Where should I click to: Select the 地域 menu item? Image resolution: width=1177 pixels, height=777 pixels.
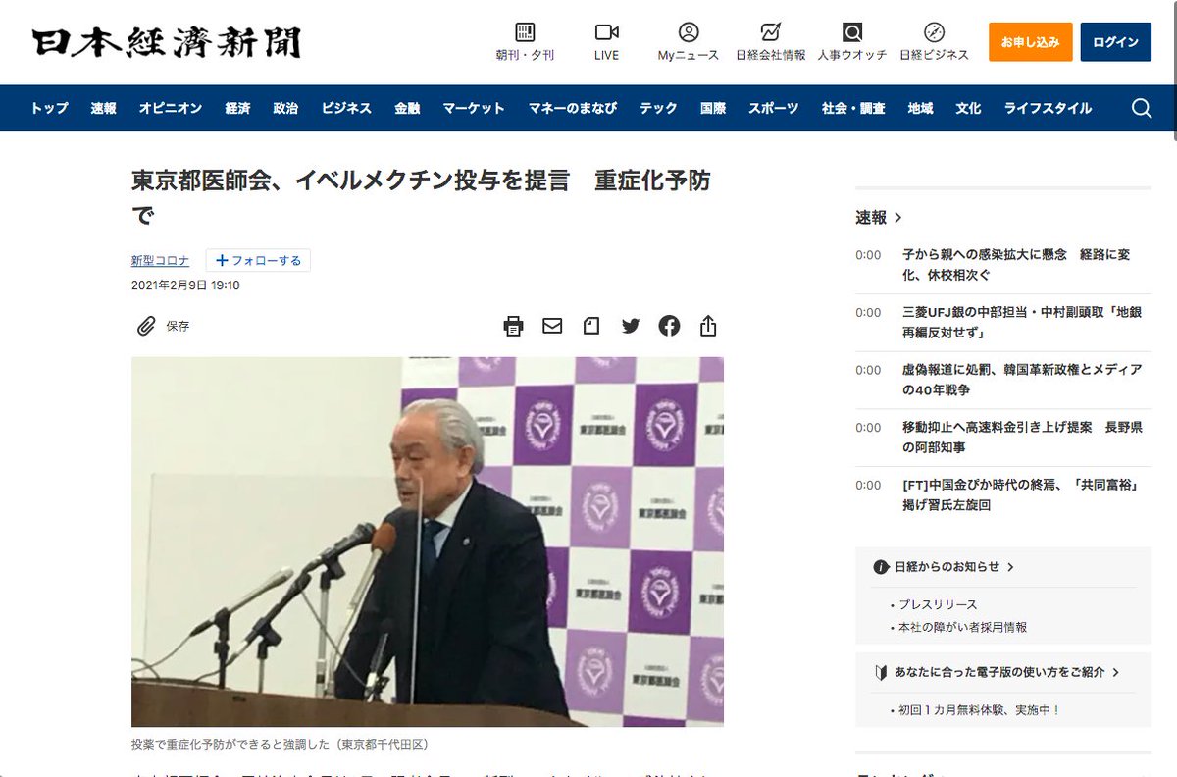coord(920,108)
